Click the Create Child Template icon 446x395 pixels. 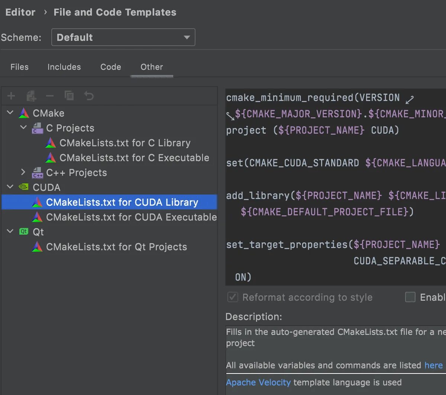pos(31,96)
